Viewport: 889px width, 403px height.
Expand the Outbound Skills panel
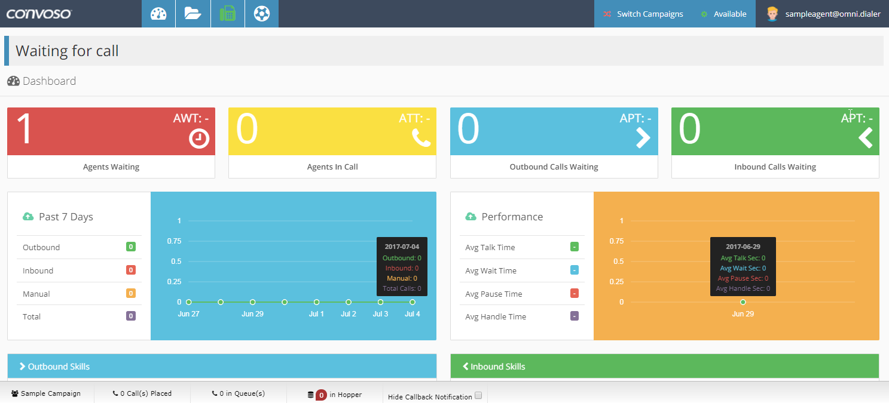pyautogui.click(x=59, y=366)
